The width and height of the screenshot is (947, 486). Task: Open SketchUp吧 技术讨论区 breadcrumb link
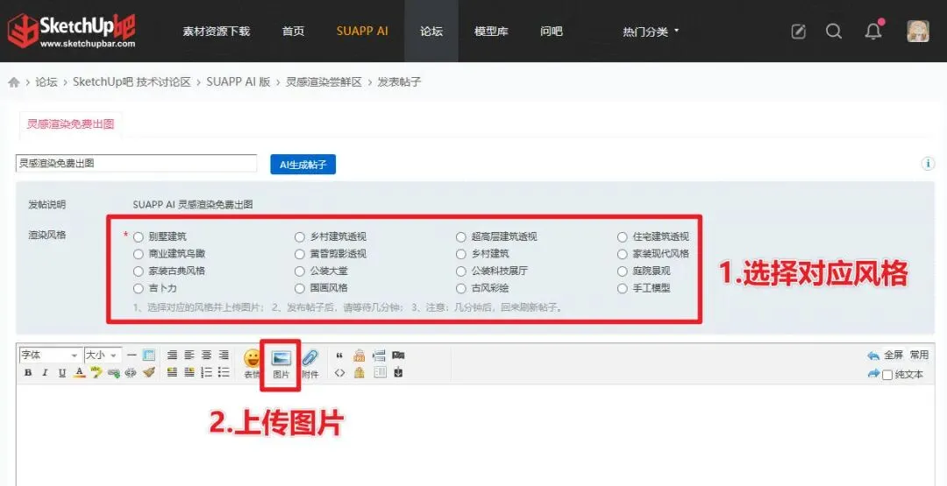click(132, 82)
